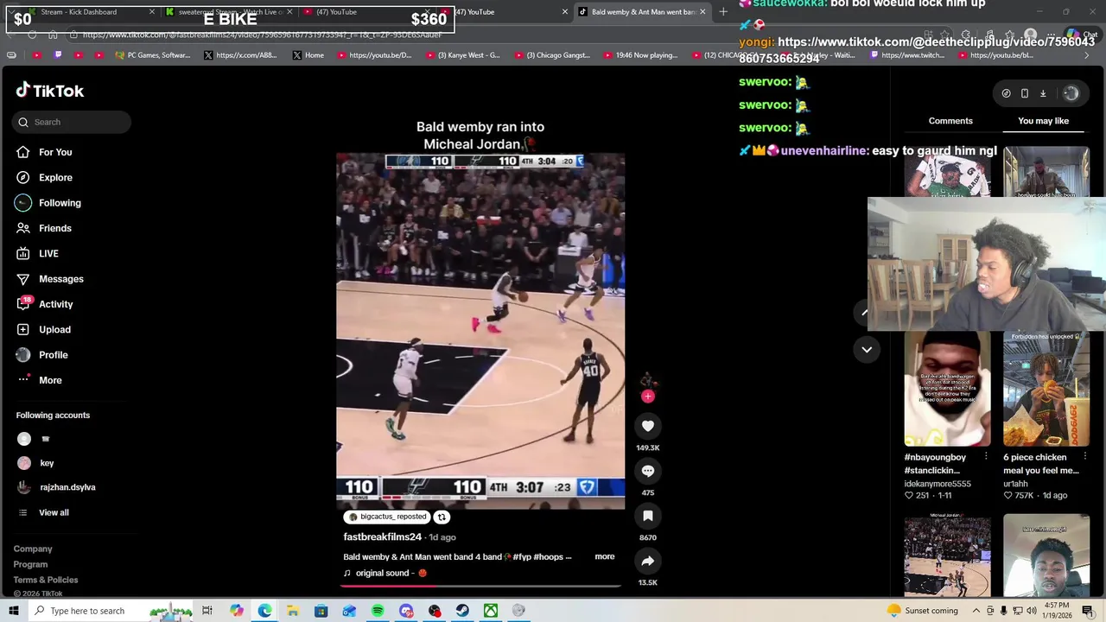Open comments via the speech bubble icon
Screen dimensions: 1106x622
(648, 471)
